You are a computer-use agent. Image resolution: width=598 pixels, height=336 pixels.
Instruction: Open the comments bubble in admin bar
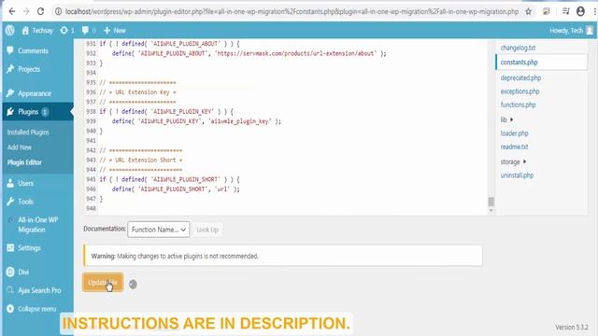pyautogui.click(x=89, y=31)
